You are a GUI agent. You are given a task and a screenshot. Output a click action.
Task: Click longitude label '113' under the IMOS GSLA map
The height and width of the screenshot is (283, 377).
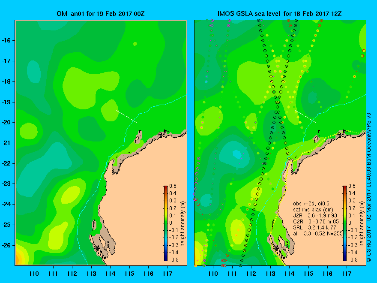click(x=270, y=274)
